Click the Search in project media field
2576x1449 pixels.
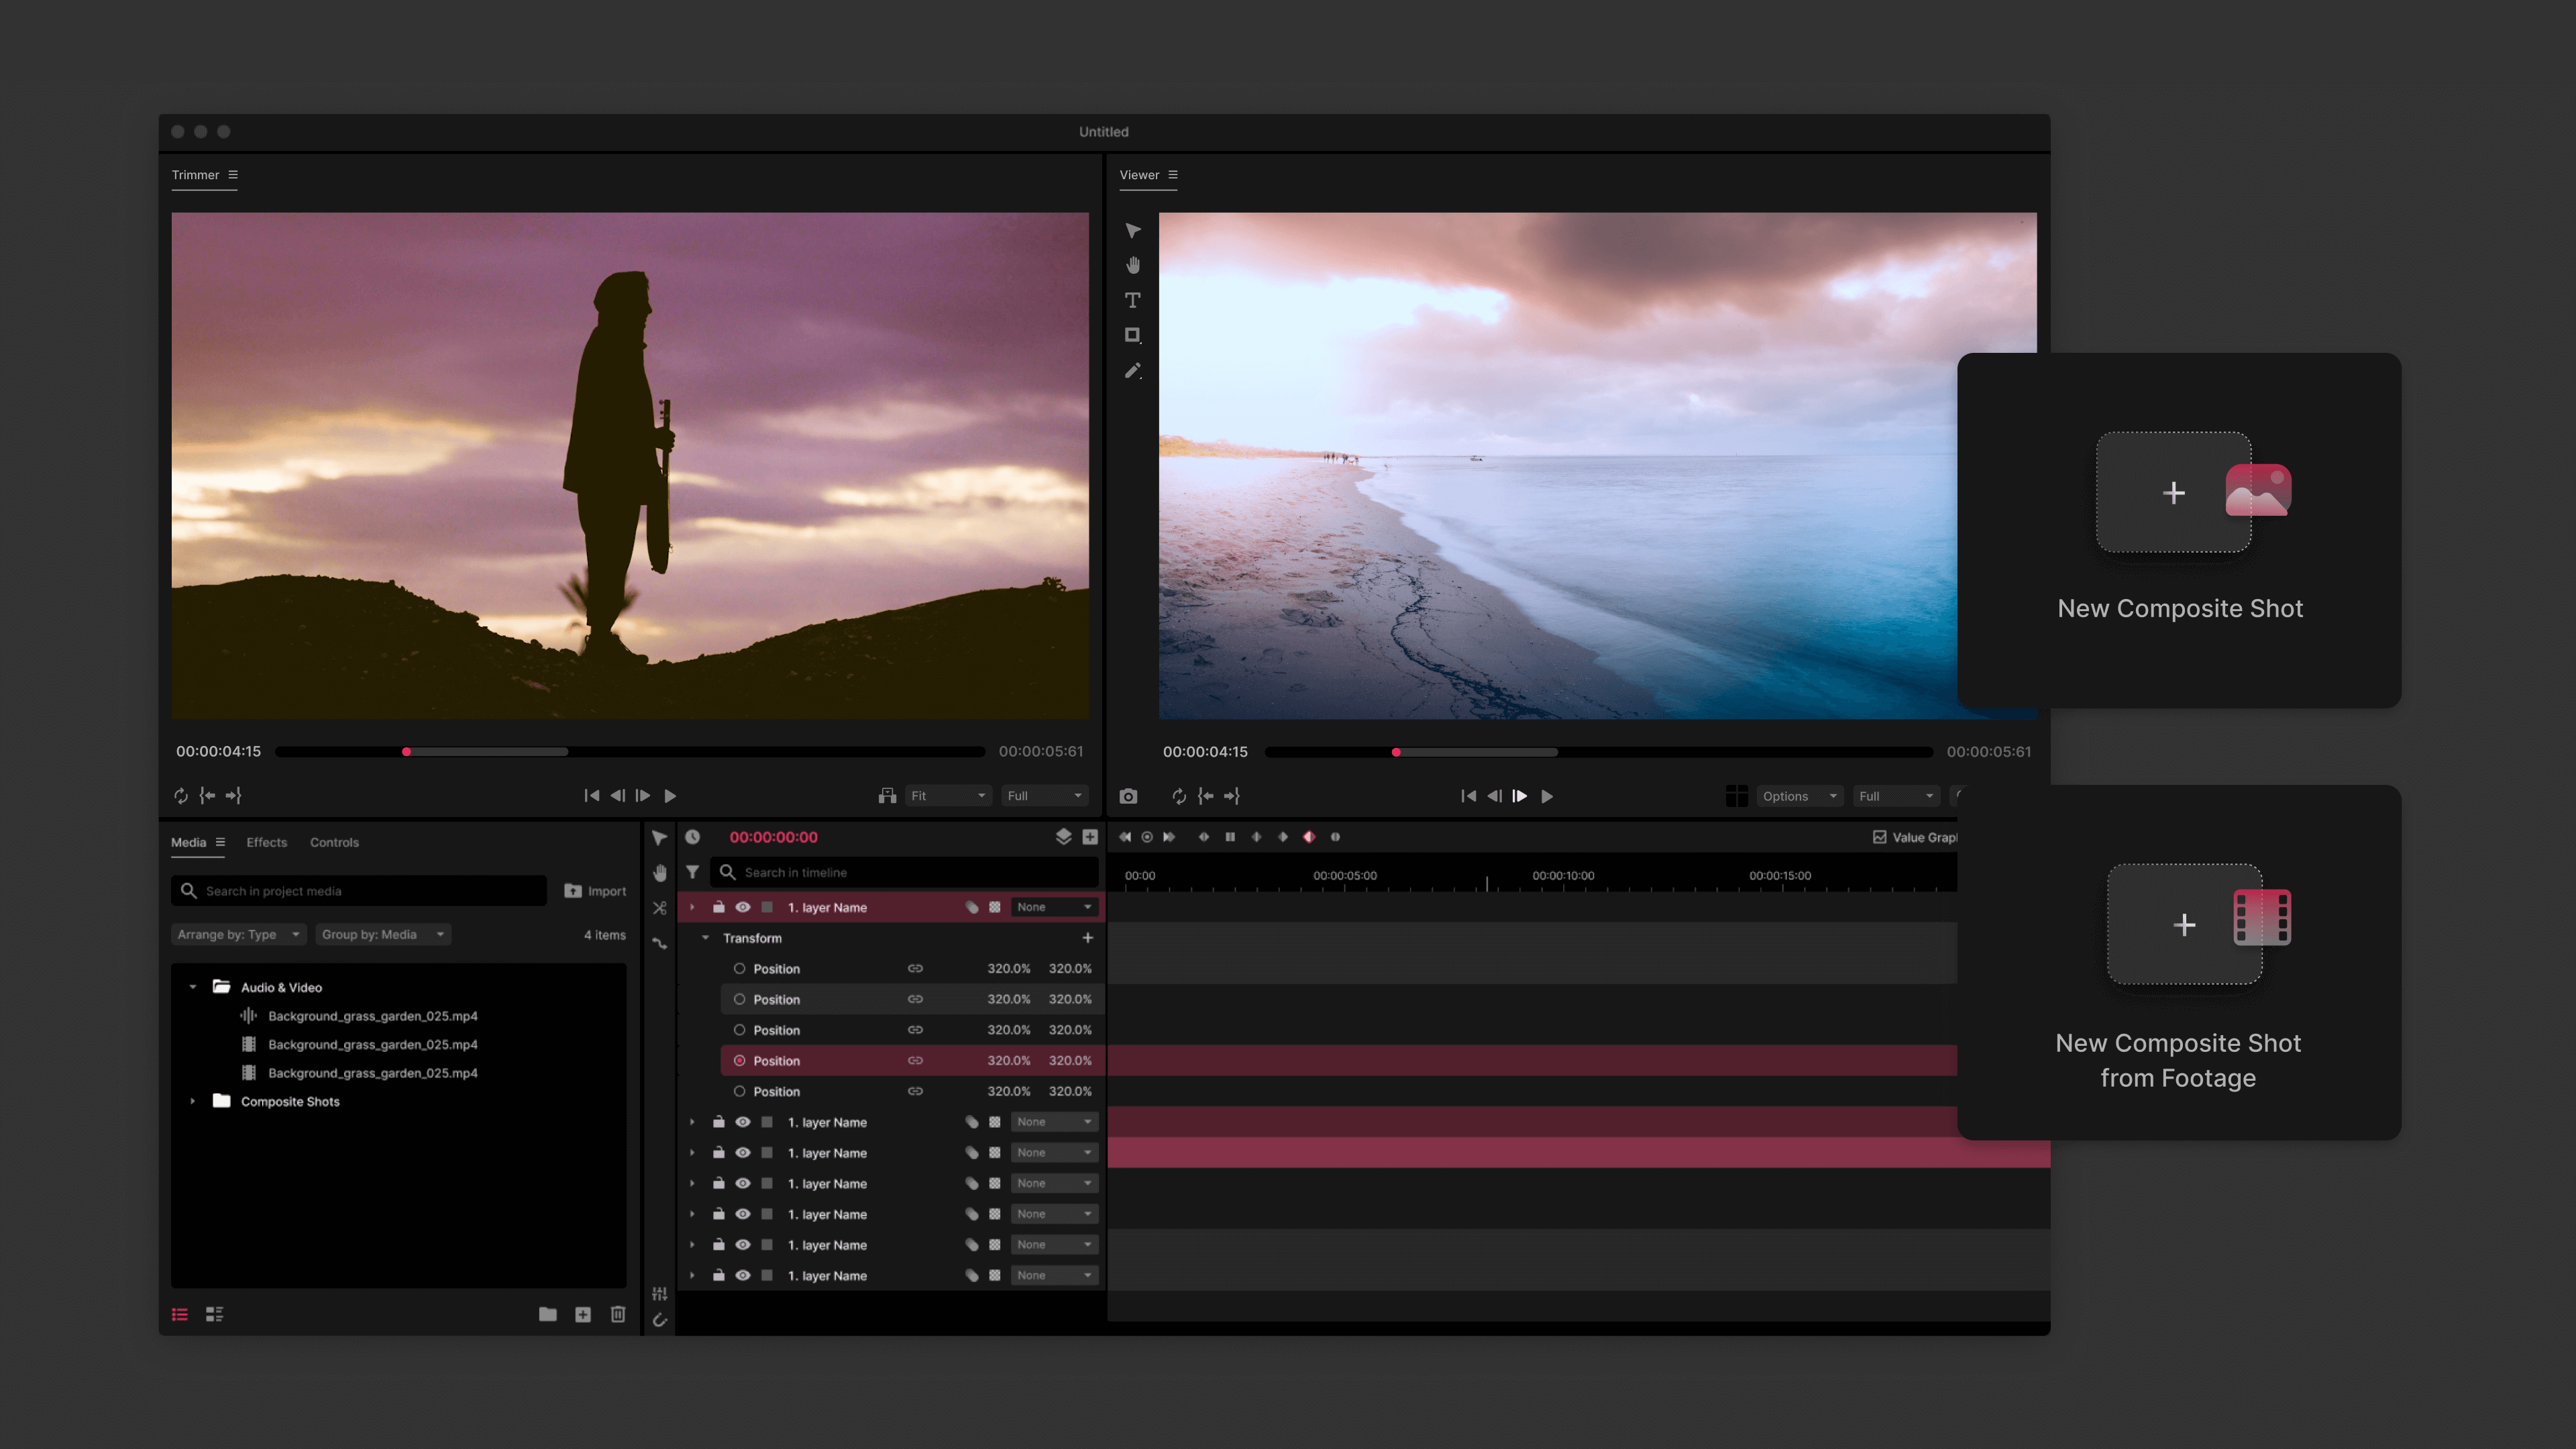pyautogui.click(x=359, y=891)
